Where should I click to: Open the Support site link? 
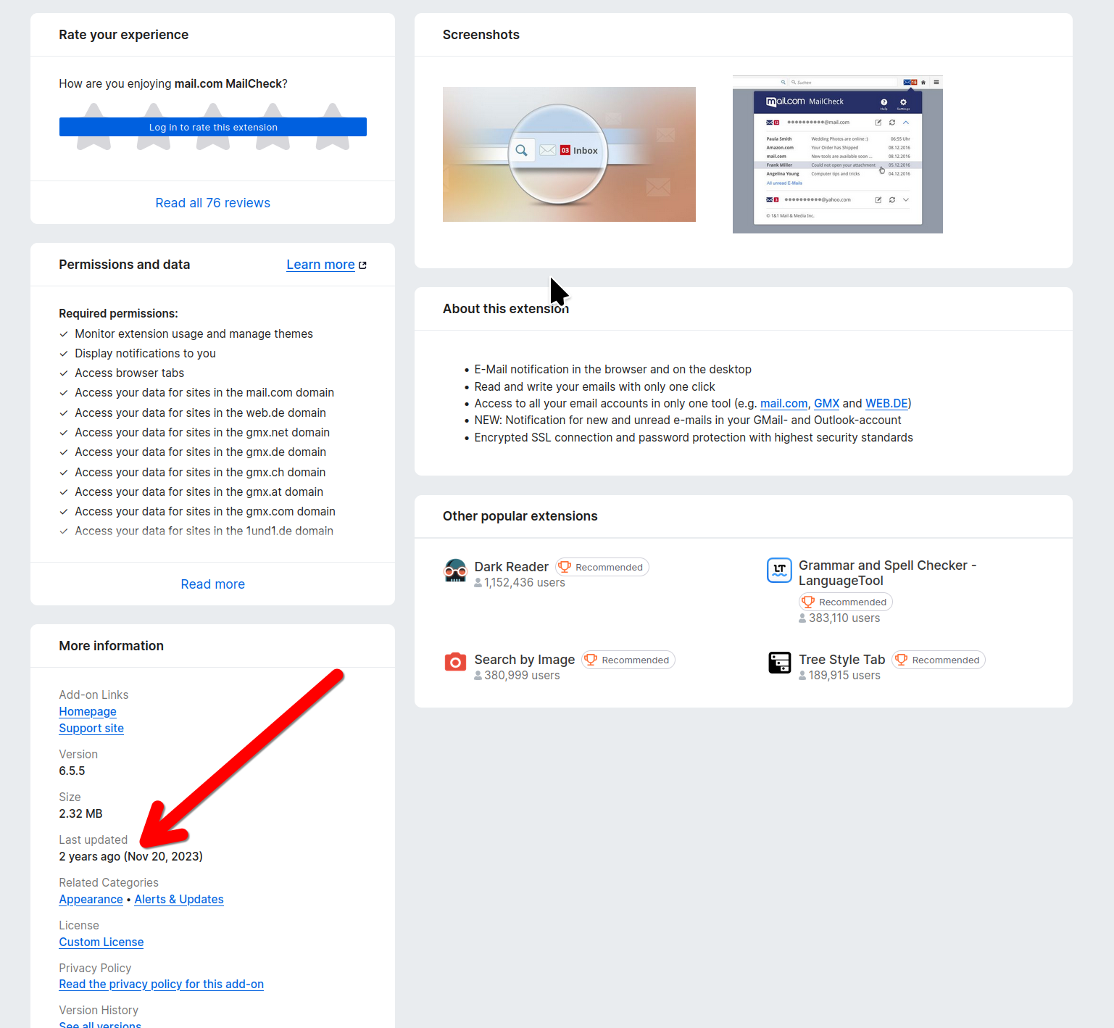click(x=91, y=729)
